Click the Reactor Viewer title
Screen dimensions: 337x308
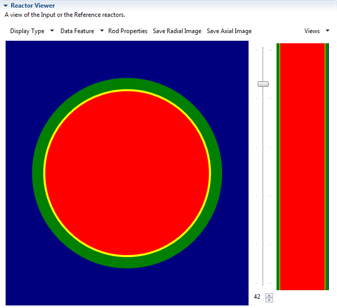(x=33, y=6)
